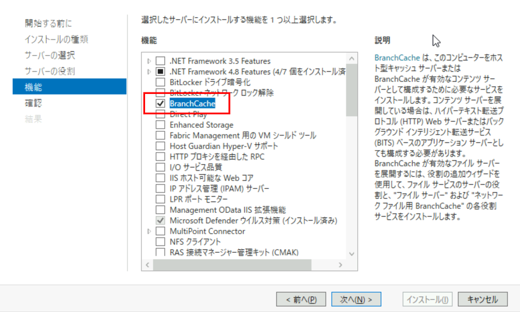Enable IP アドレス管理 (IPAM) サーバー

point(160,188)
